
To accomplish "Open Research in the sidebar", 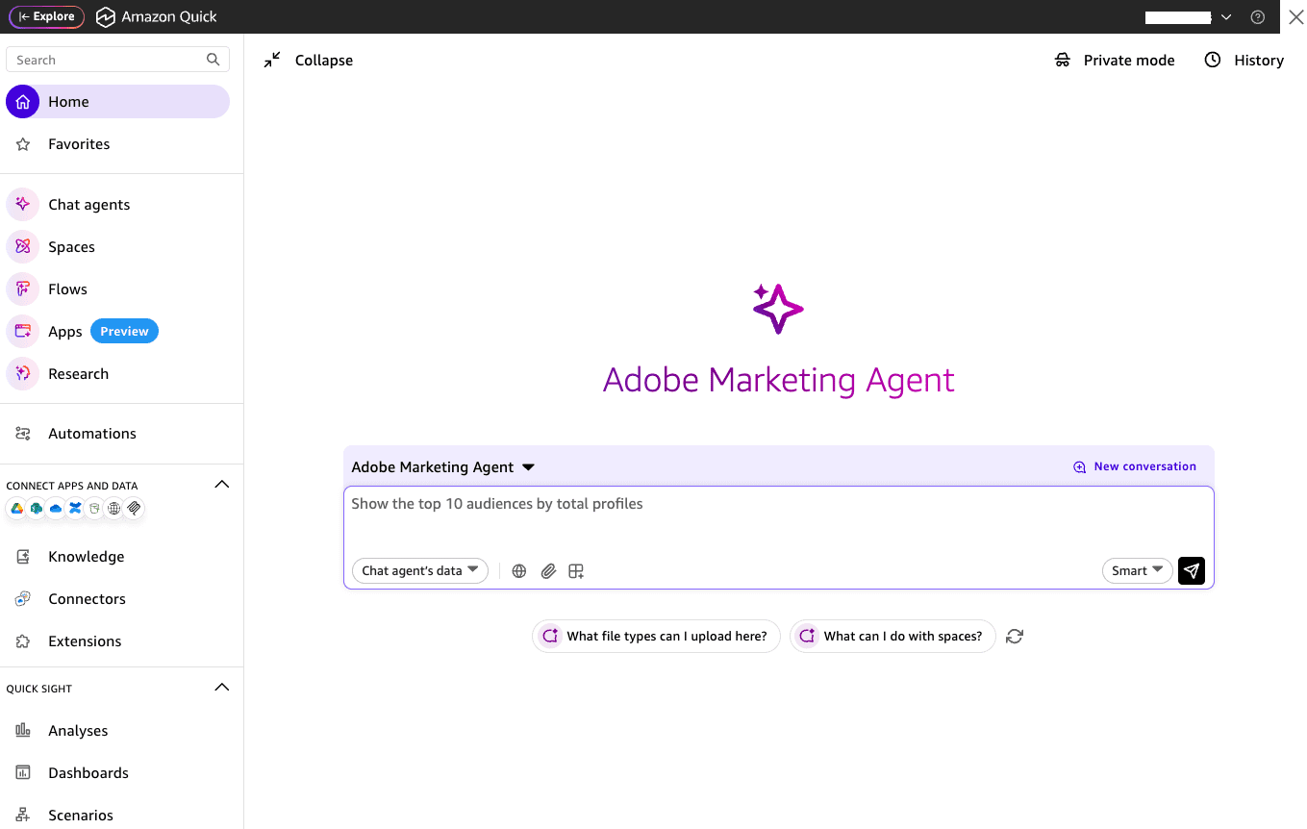I will (79, 374).
